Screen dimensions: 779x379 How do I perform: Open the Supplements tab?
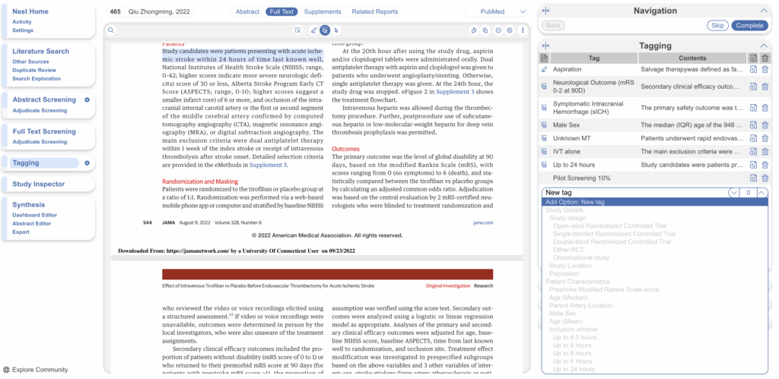pyautogui.click(x=323, y=11)
